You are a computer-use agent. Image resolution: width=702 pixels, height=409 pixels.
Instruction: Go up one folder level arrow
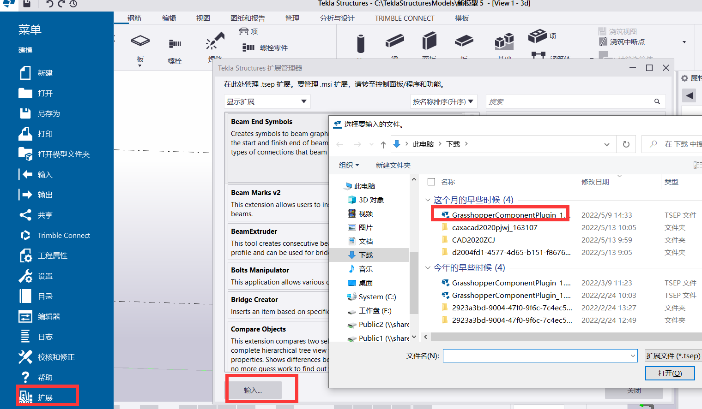pyautogui.click(x=383, y=144)
